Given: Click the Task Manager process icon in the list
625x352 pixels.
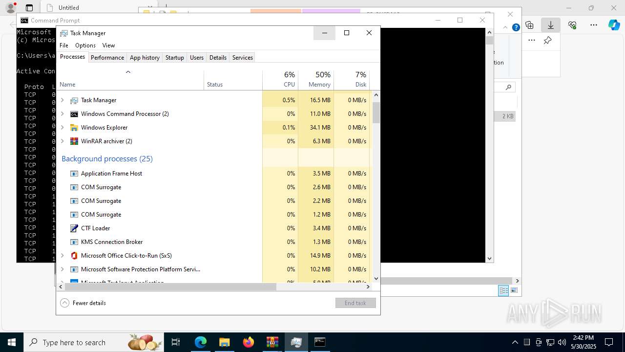Looking at the screenshot, I should pos(74,100).
